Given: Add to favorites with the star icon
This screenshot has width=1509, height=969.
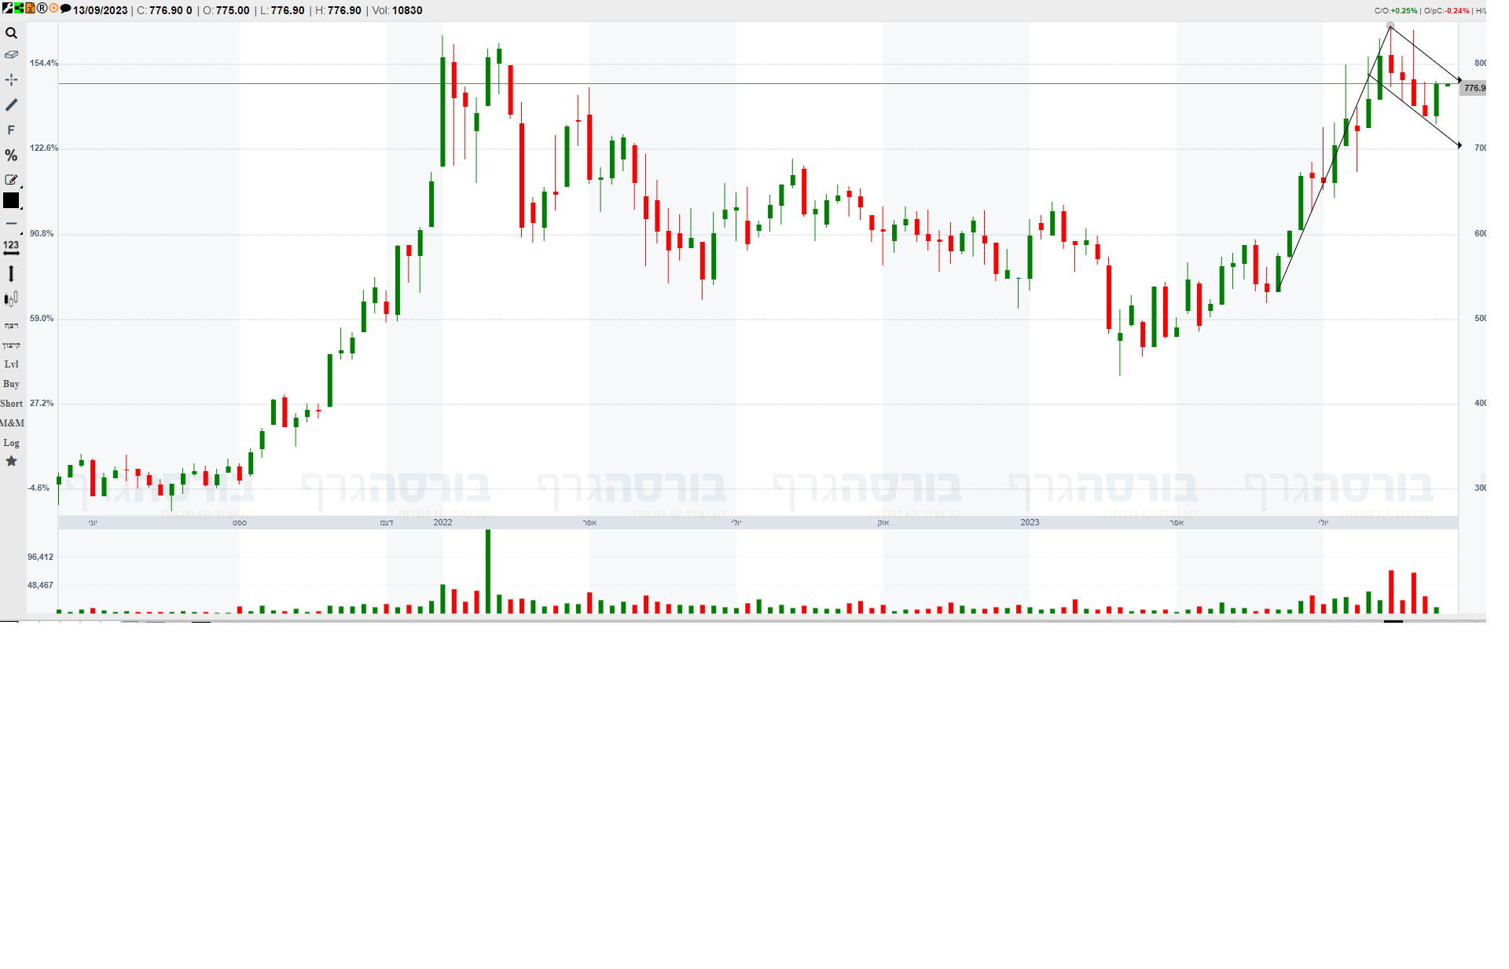Looking at the screenshot, I should click(x=11, y=462).
